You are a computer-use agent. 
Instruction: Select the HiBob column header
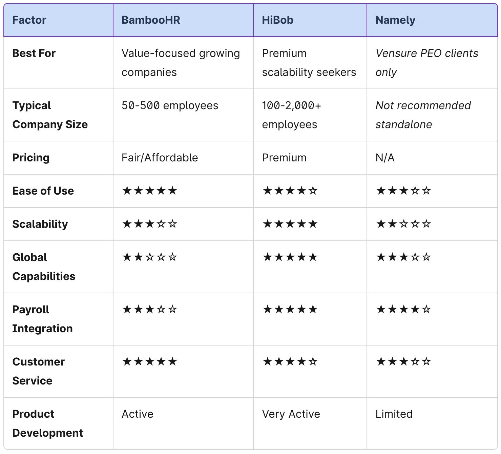(x=310, y=20)
